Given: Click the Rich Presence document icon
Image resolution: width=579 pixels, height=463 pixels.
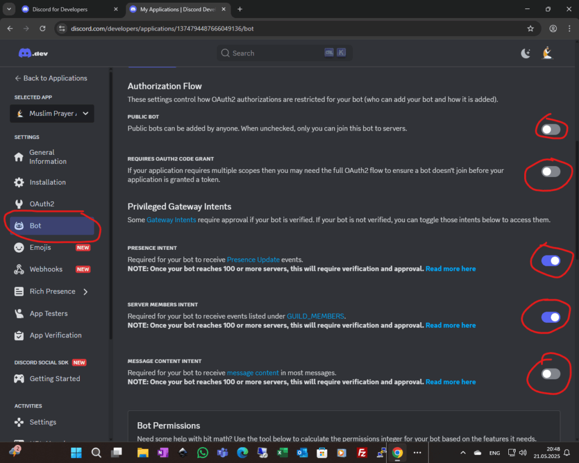Looking at the screenshot, I should (x=19, y=291).
